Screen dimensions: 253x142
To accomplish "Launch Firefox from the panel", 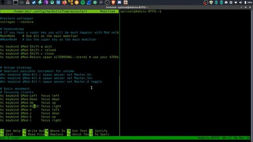I will [x=64, y=2].
